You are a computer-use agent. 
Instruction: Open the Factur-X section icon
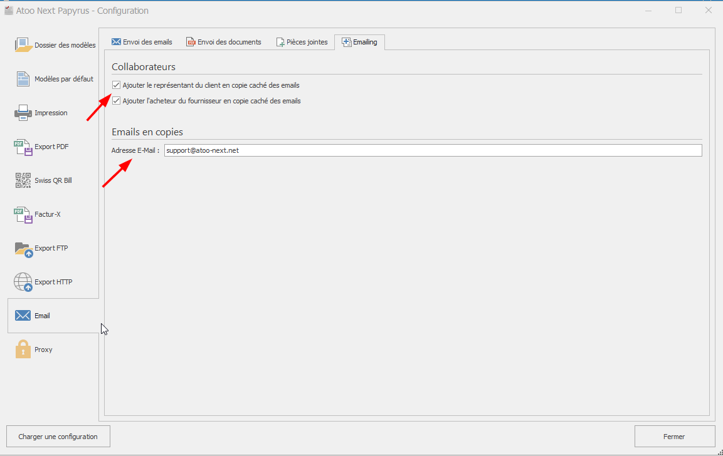pyautogui.click(x=23, y=214)
